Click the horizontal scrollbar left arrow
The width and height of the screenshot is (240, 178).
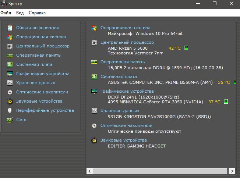[89, 171]
